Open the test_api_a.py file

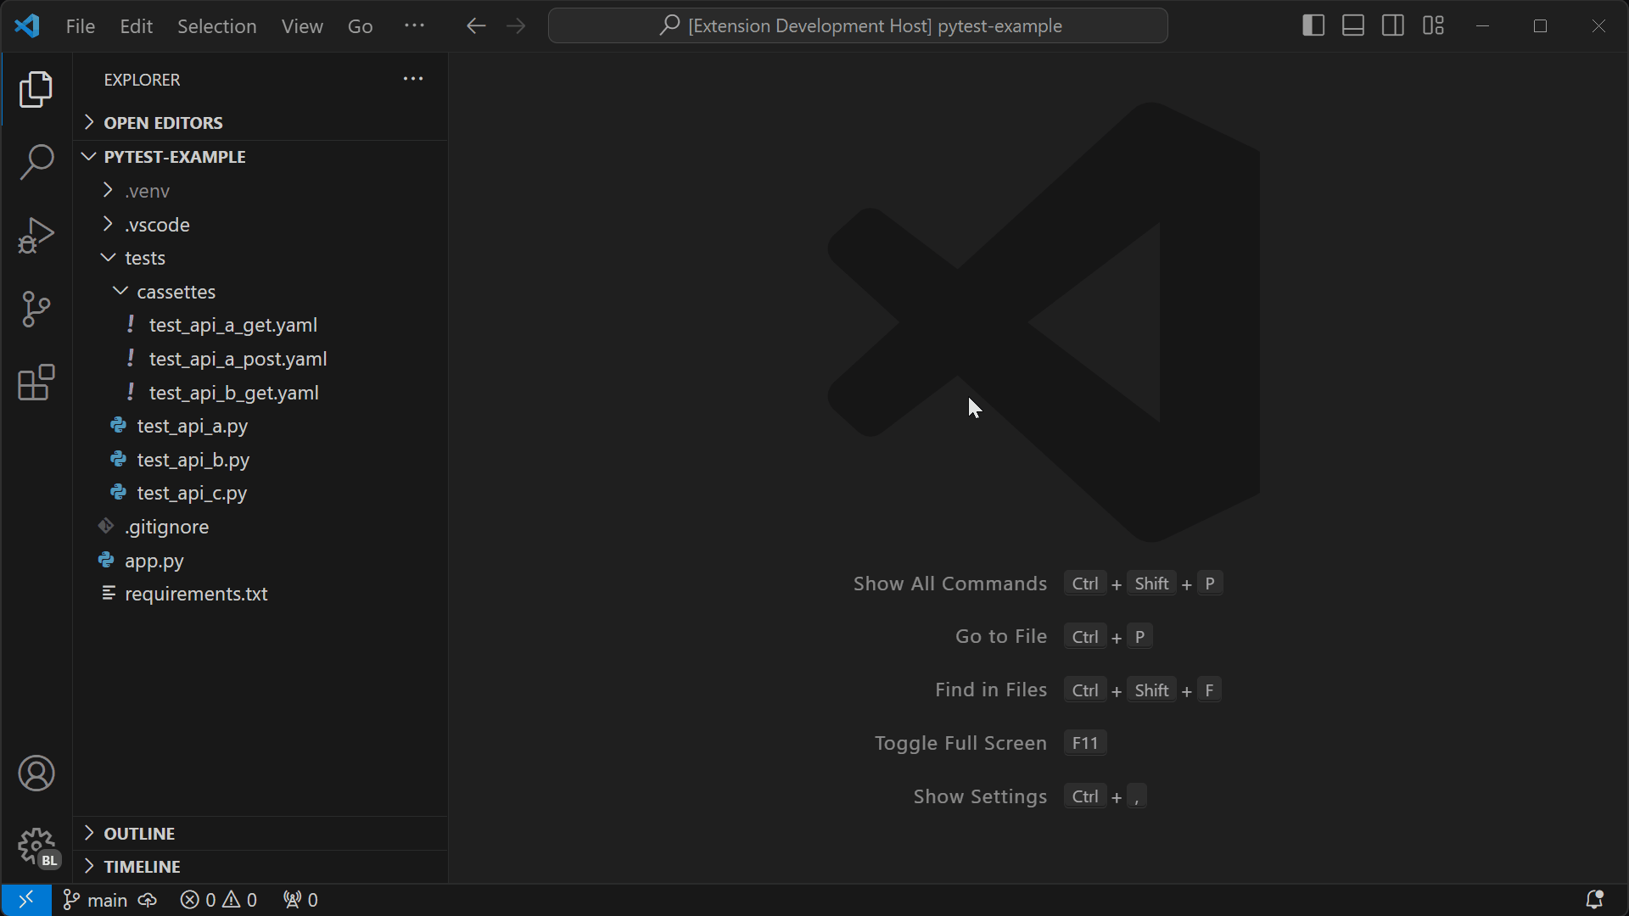click(x=193, y=427)
